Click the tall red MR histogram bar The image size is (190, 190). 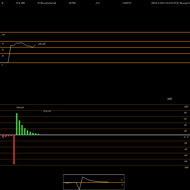[14, 149]
